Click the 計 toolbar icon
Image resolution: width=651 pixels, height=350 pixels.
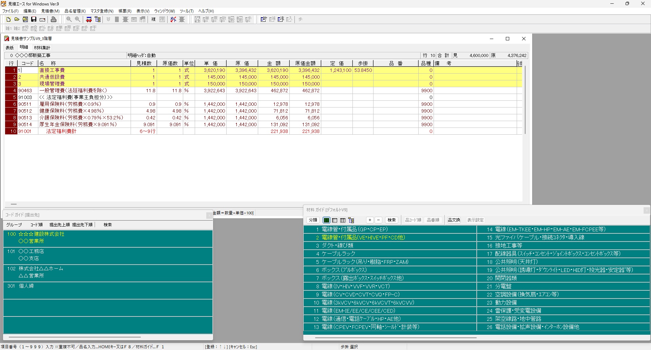[x=264, y=19]
